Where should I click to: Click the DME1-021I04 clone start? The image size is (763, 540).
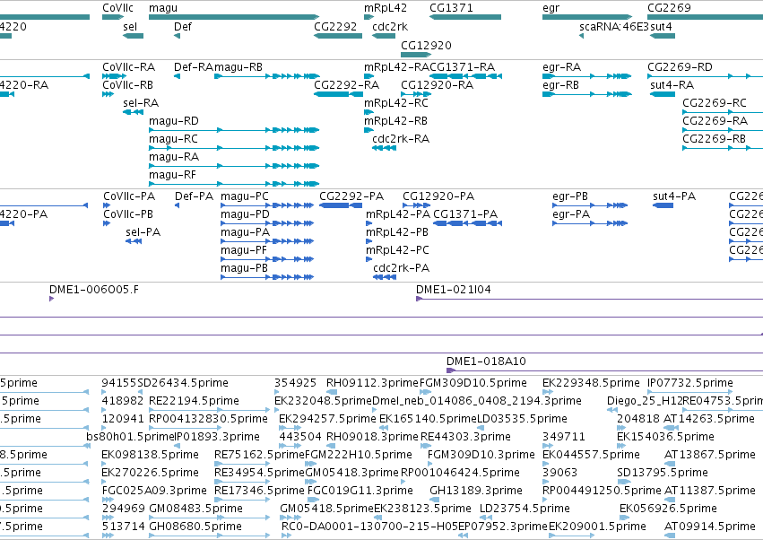coord(419,299)
